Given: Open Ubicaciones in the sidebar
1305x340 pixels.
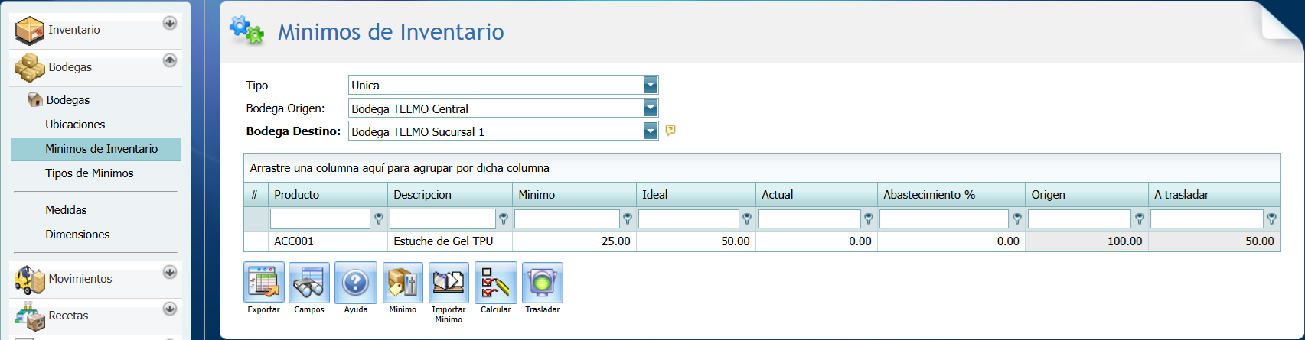Looking at the screenshot, I should pyautogui.click(x=75, y=125).
